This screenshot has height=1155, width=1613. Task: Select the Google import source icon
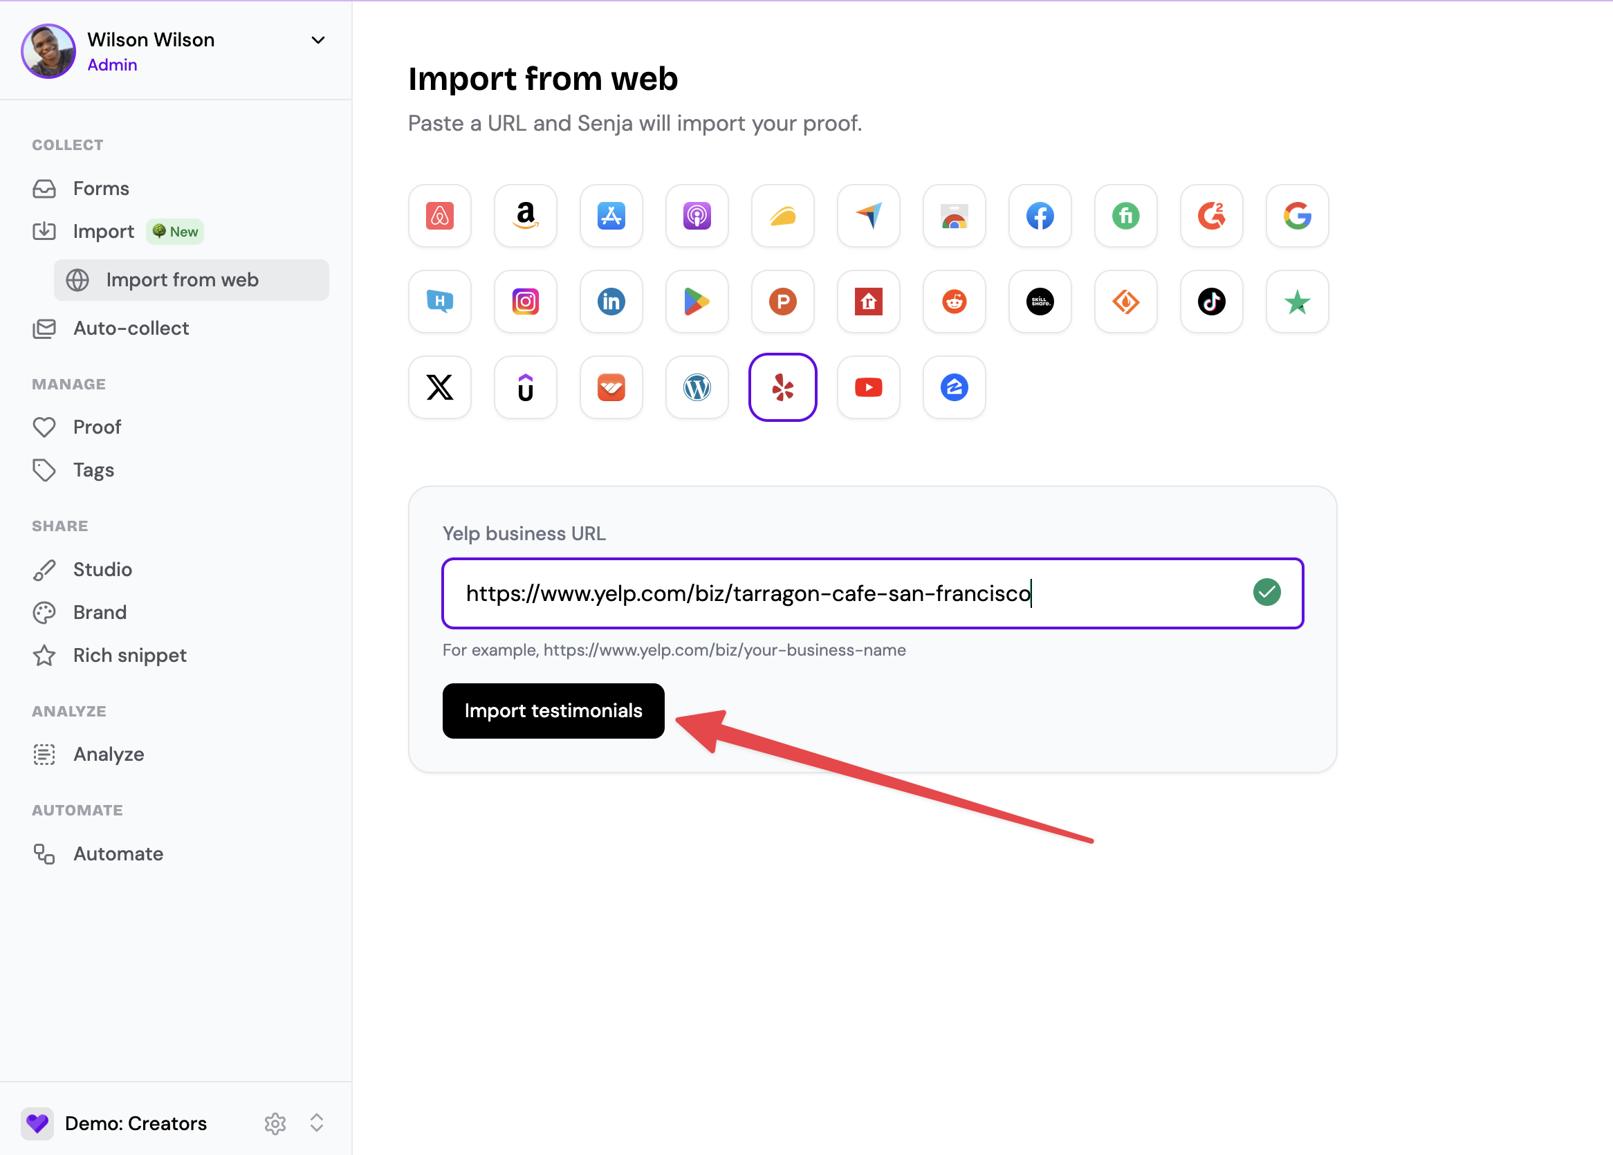[1296, 216]
